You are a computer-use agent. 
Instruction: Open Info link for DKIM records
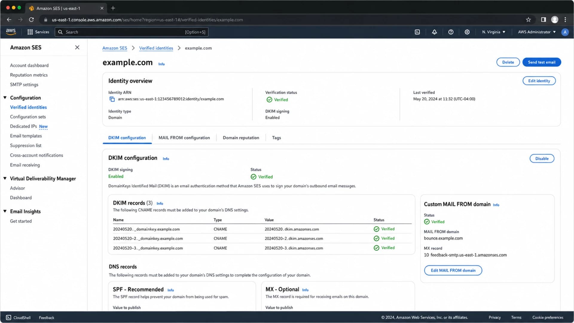click(160, 204)
